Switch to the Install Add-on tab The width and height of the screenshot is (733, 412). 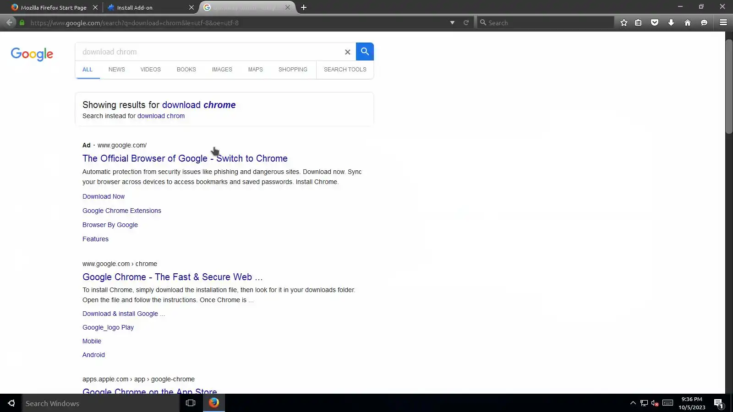(x=135, y=7)
